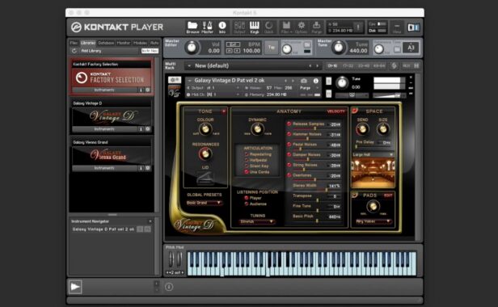
Task: Toggle the Pads section power button
Action: pos(355,195)
